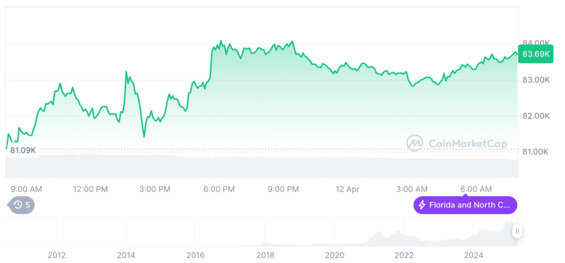Image resolution: width=565 pixels, height=263 pixels.
Task: Click the 12 Apr date axis label
Action: (x=348, y=189)
